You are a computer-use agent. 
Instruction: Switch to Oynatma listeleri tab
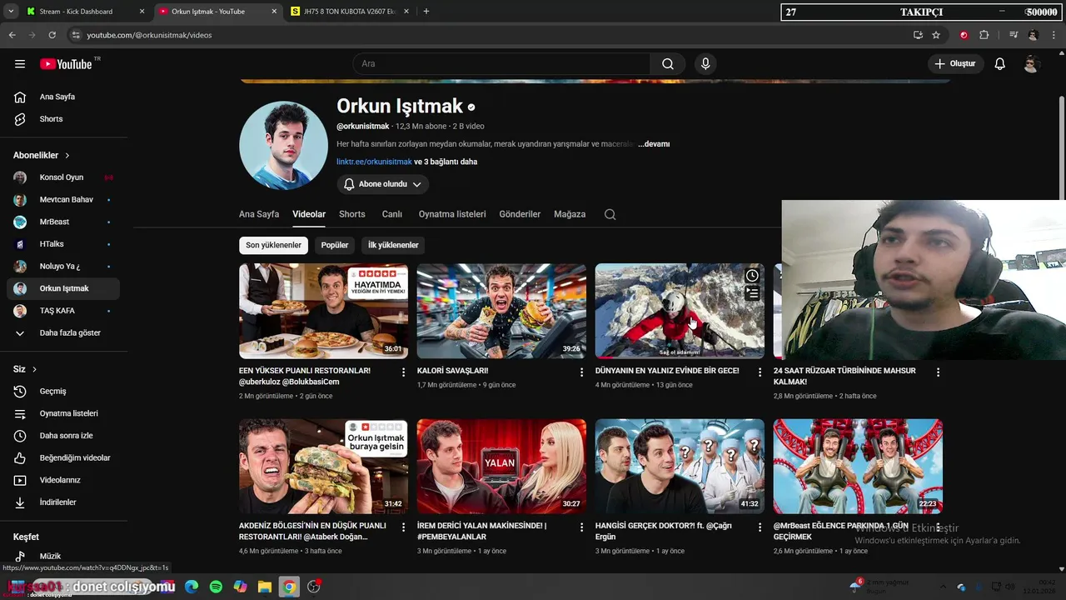452,214
